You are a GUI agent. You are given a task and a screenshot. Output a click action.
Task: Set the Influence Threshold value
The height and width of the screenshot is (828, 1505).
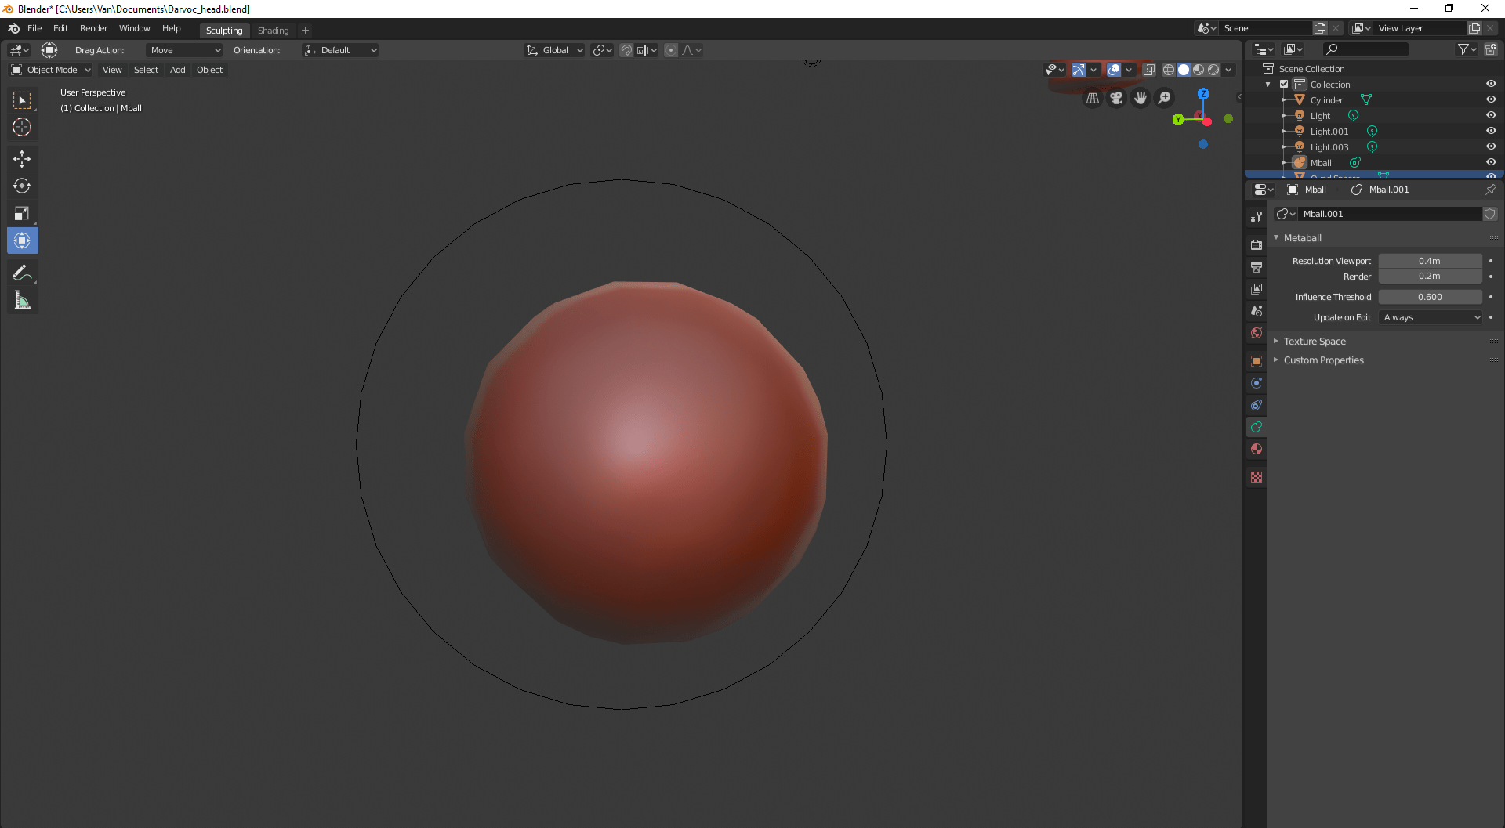click(1431, 296)
